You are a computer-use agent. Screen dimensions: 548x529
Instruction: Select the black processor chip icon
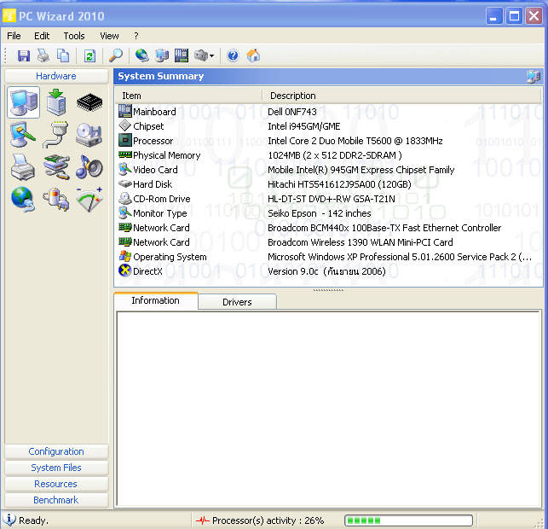tap(89, 103)
